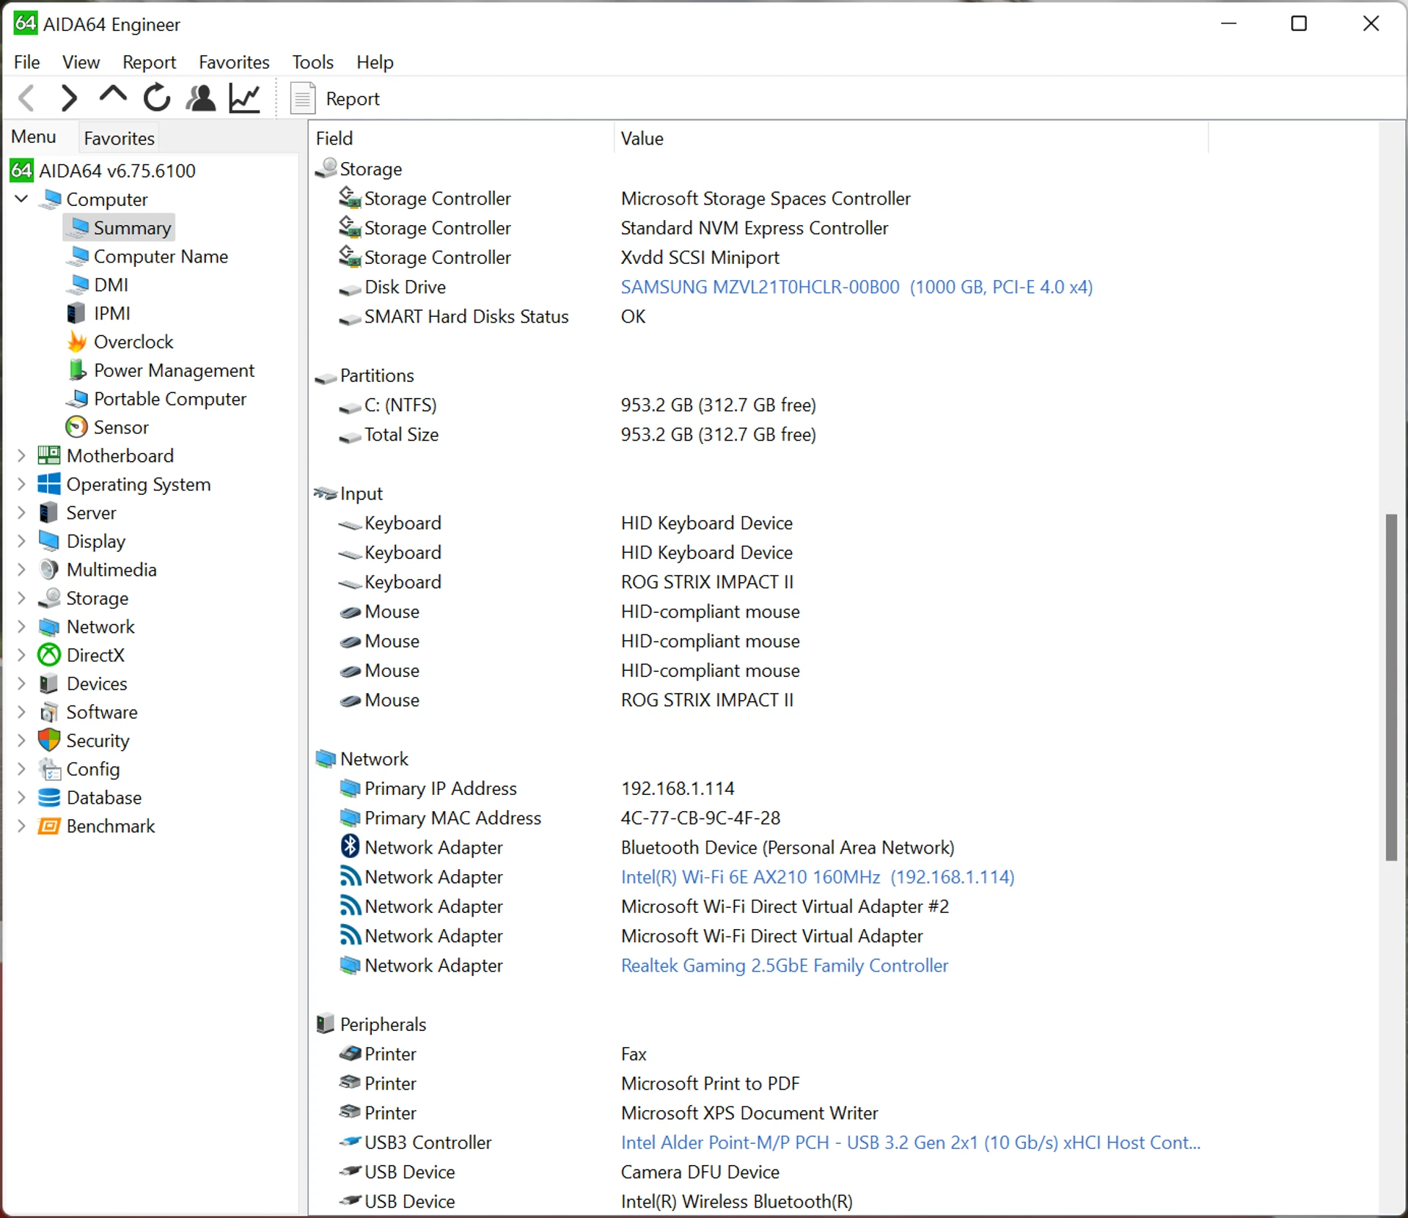Click the Motherboard icon in tree

pos(49,455)
